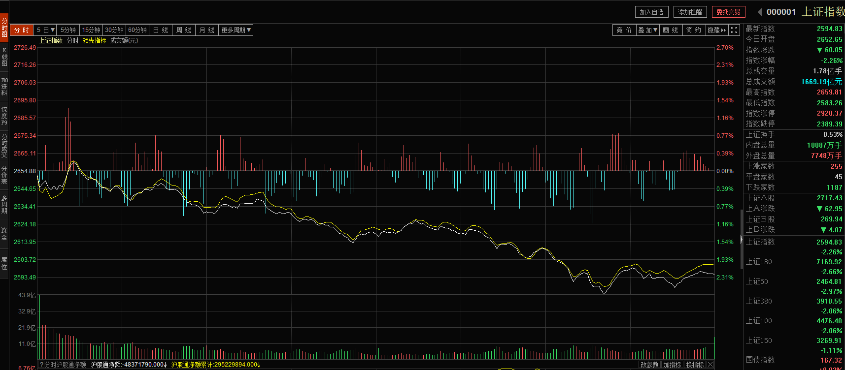Open 资金 sidebar tab
The image size is (845, 370).
[4, 234]
